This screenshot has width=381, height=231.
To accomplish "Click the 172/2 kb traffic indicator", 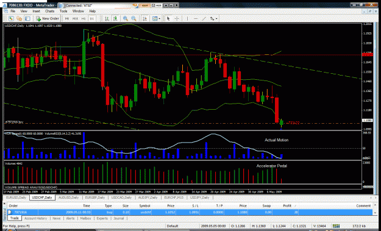I will (x=358, y=226).
